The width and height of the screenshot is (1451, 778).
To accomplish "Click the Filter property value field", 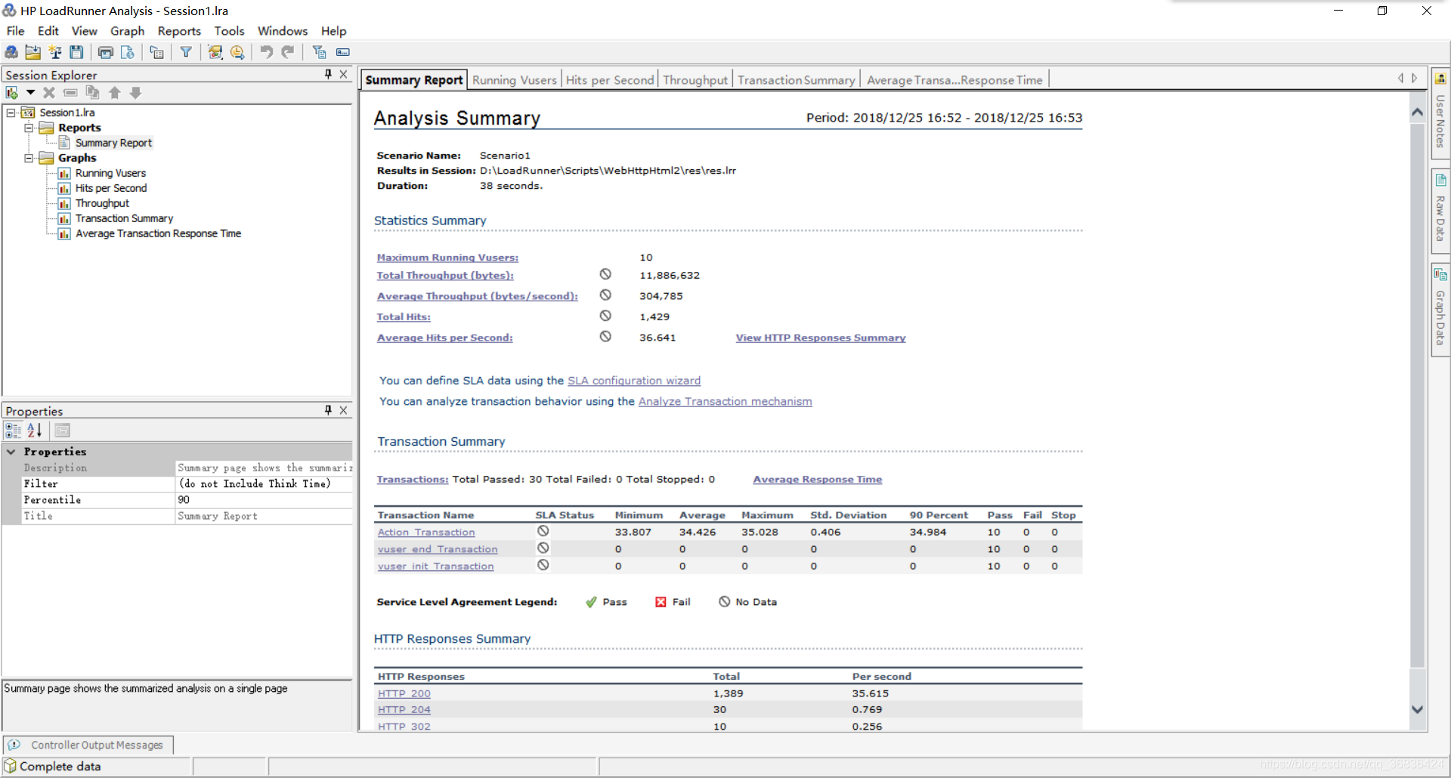I will pos(264,484).
